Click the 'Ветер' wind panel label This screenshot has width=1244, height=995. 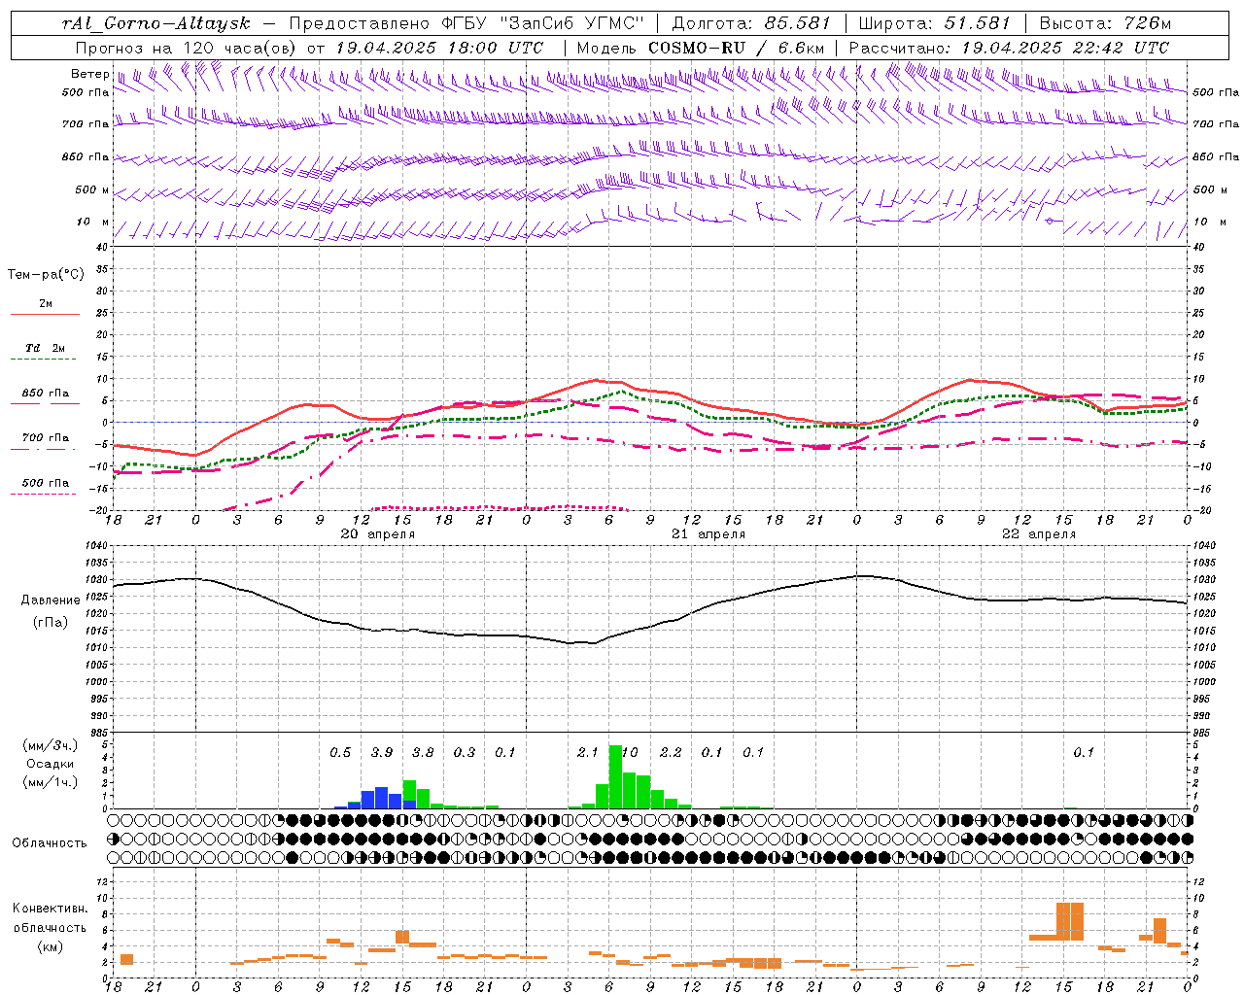89,74
